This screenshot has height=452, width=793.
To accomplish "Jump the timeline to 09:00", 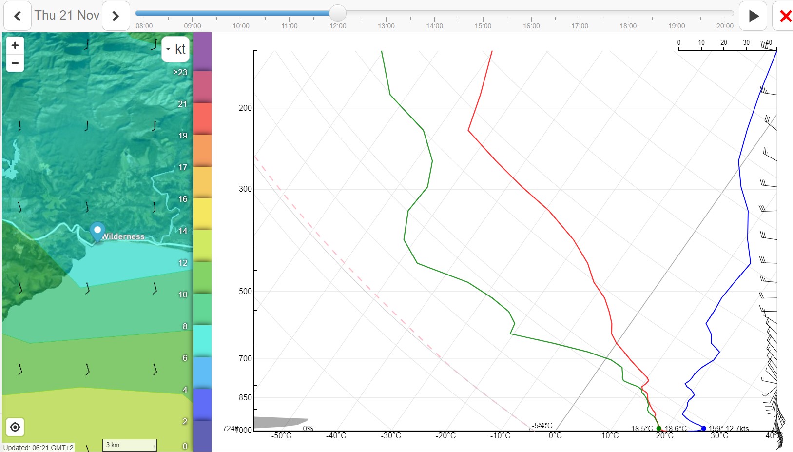I will [x=193, y=26].
